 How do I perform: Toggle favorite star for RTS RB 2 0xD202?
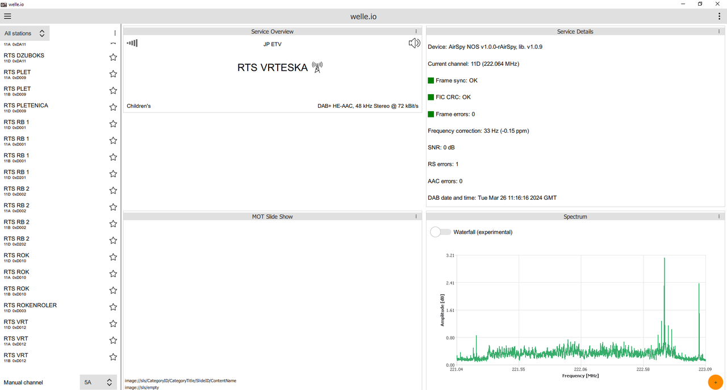pos(113,241)
